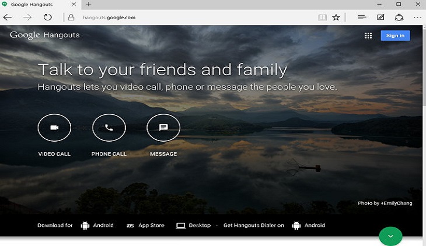Open the Desktop download link
Screen dimensions: 426x246
(200, 226)
